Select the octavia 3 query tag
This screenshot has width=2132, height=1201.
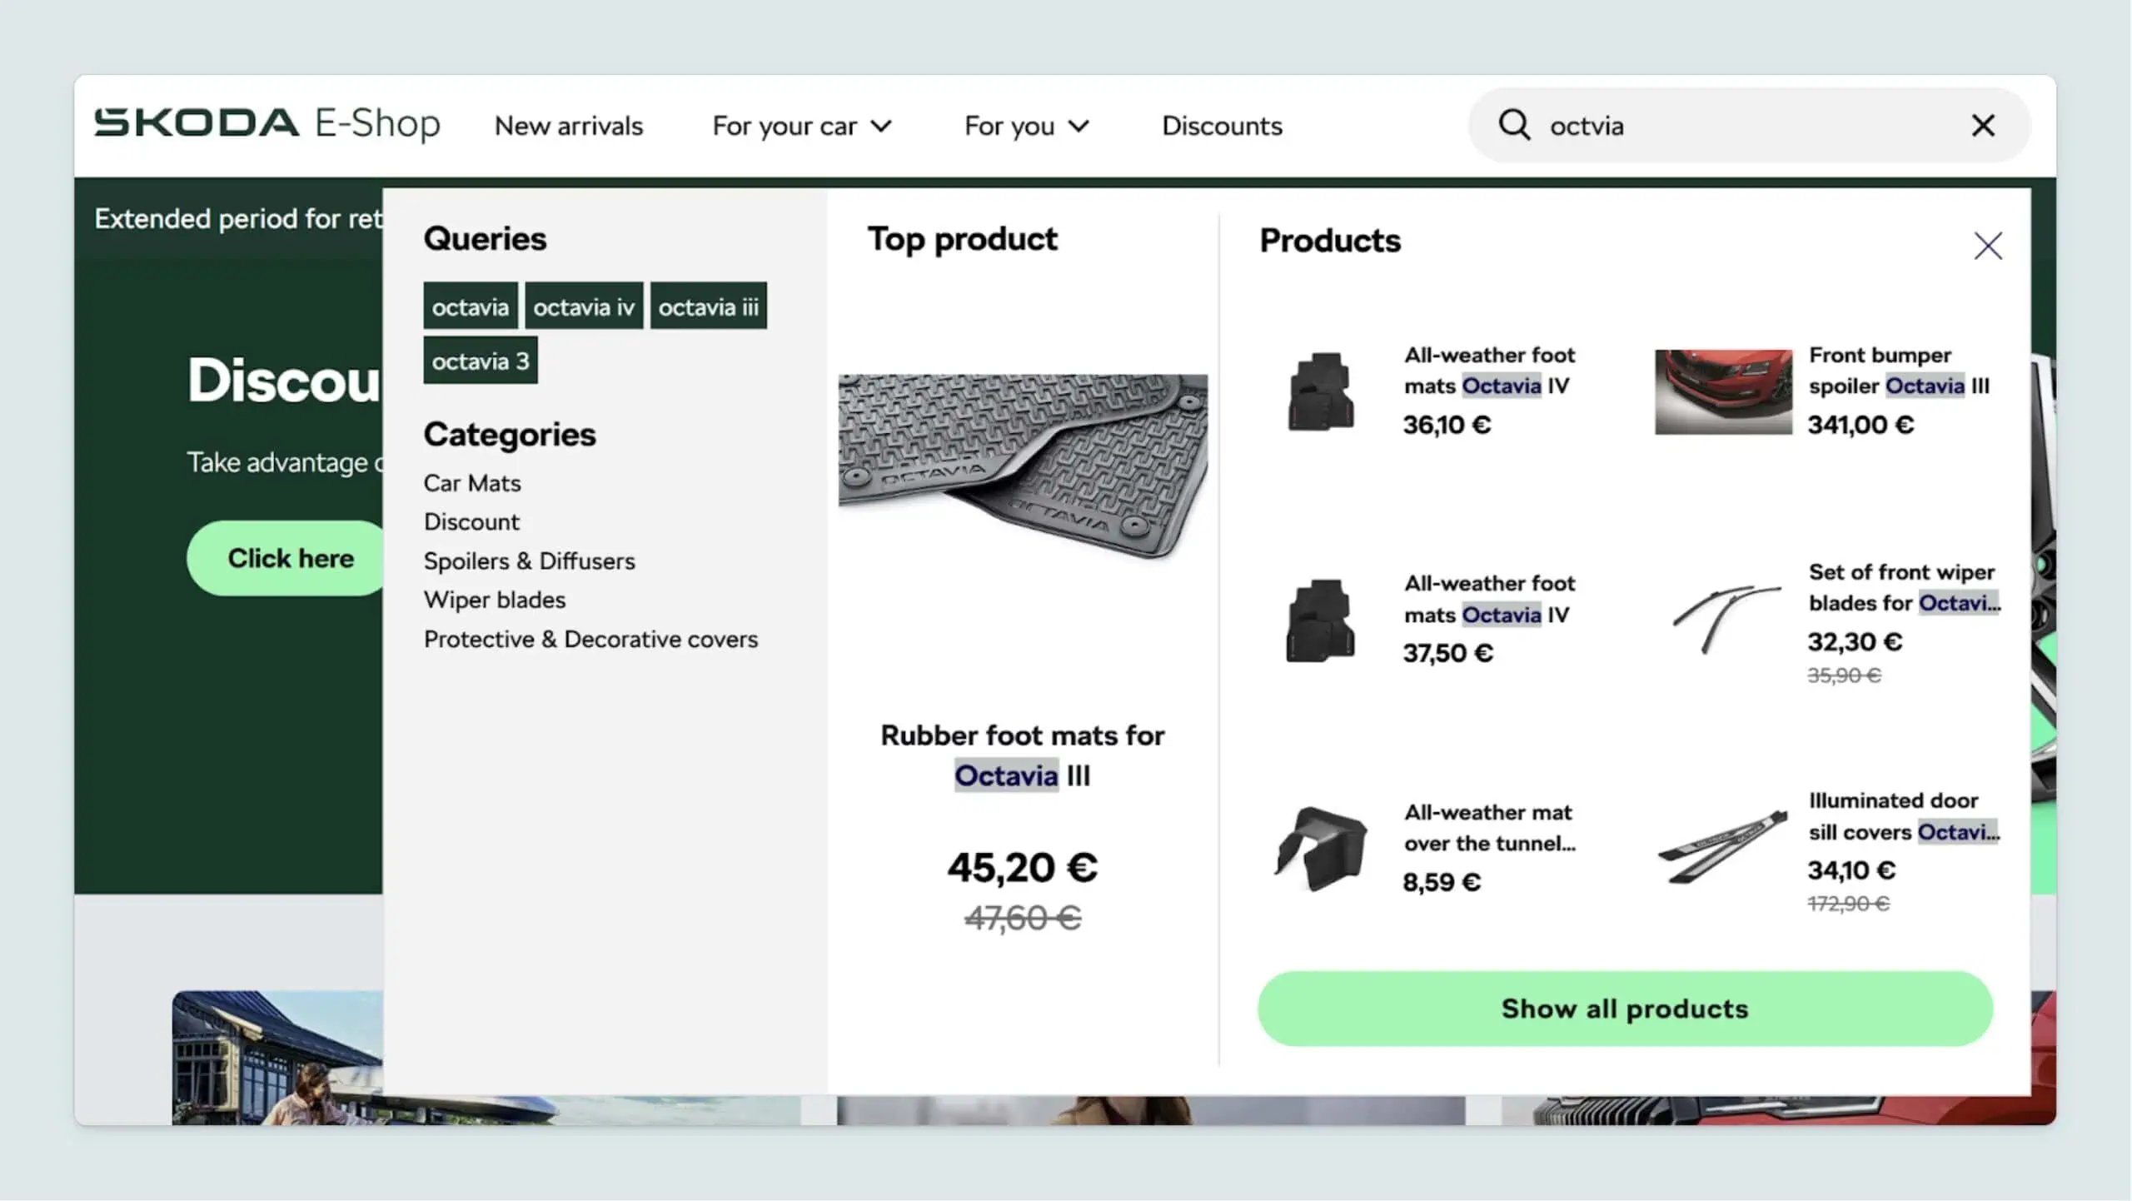click(481, 361)
